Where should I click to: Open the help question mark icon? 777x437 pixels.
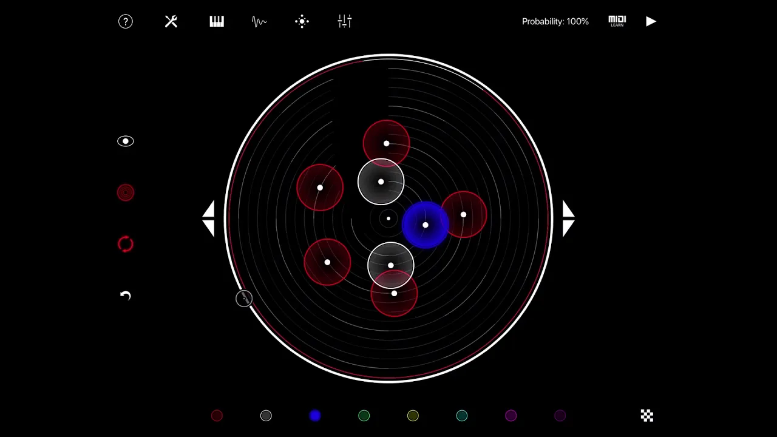click(x=125, y=21)
